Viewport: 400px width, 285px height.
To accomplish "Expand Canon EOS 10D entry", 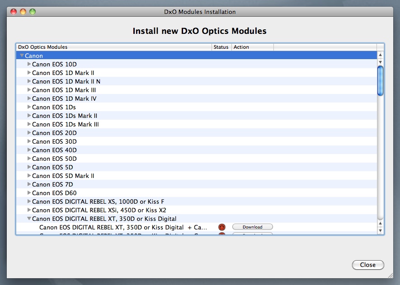I will 29,64.
